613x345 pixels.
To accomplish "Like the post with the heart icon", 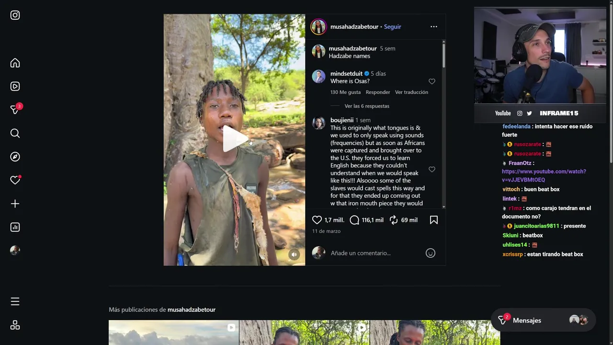I will pos(317,220).
